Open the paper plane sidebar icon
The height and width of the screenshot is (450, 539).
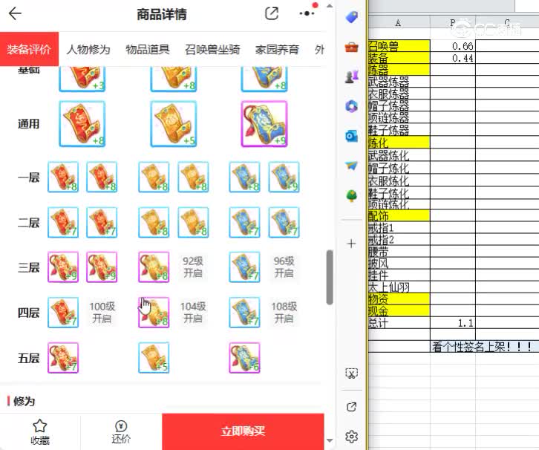351,166
